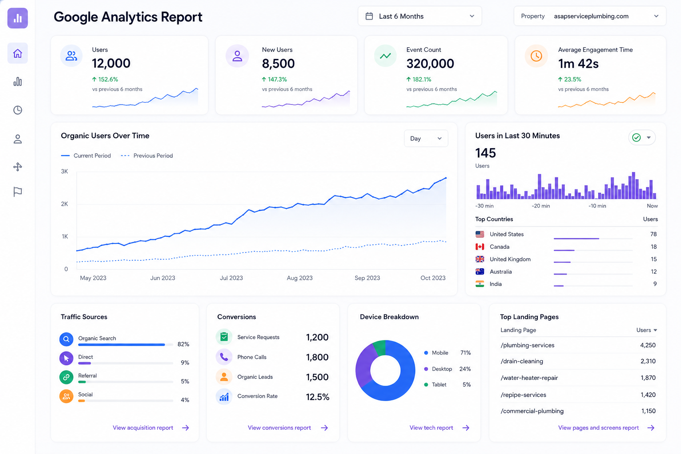Open the realtime status check dropdown
The height and width of the screenshot is (454, 681).
[642, 137]
